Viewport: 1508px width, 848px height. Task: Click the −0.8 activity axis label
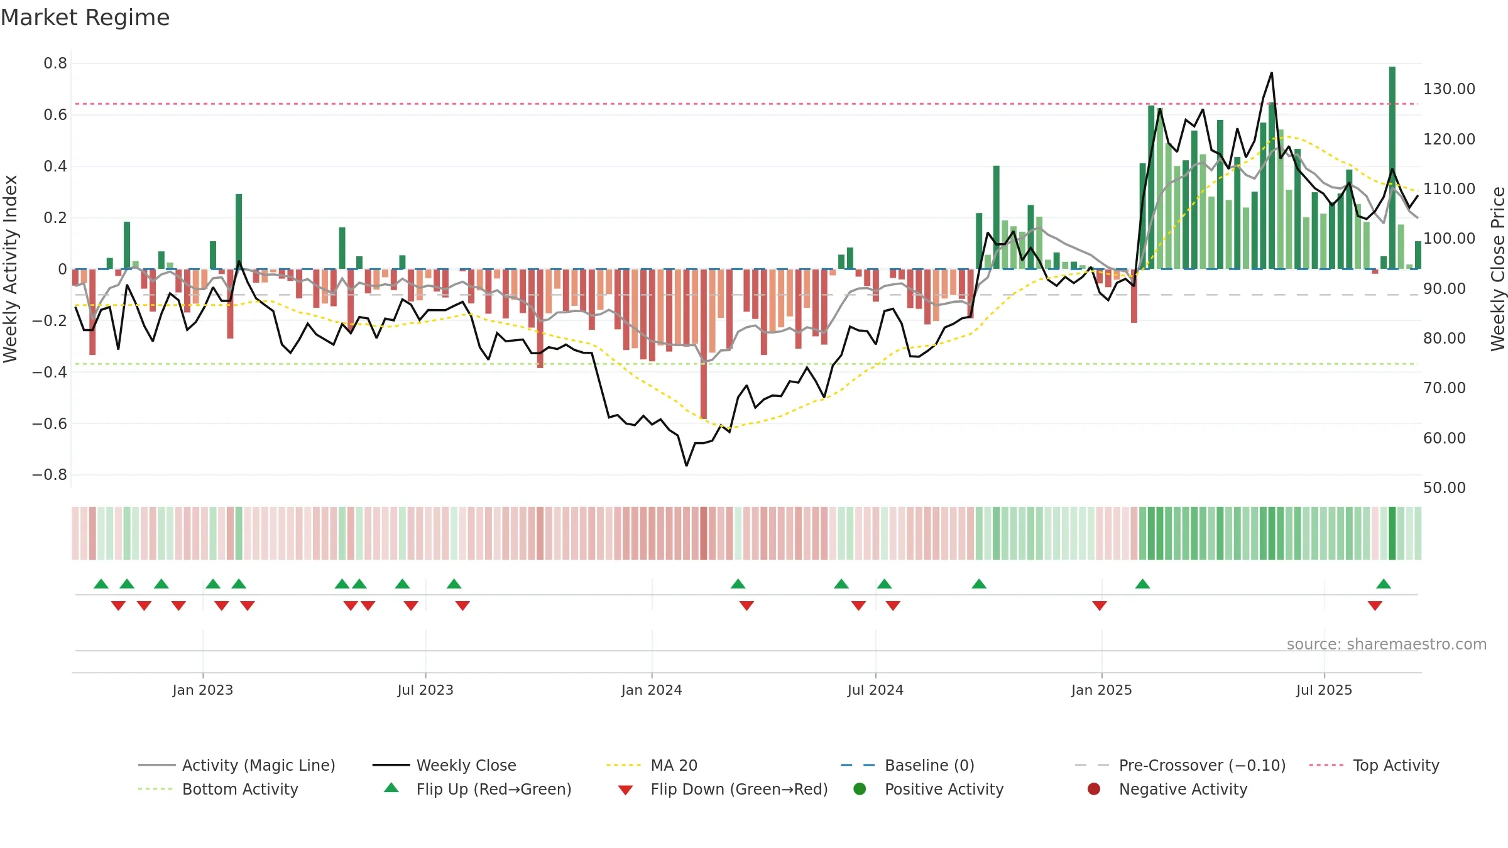click(x=50, y=474)
